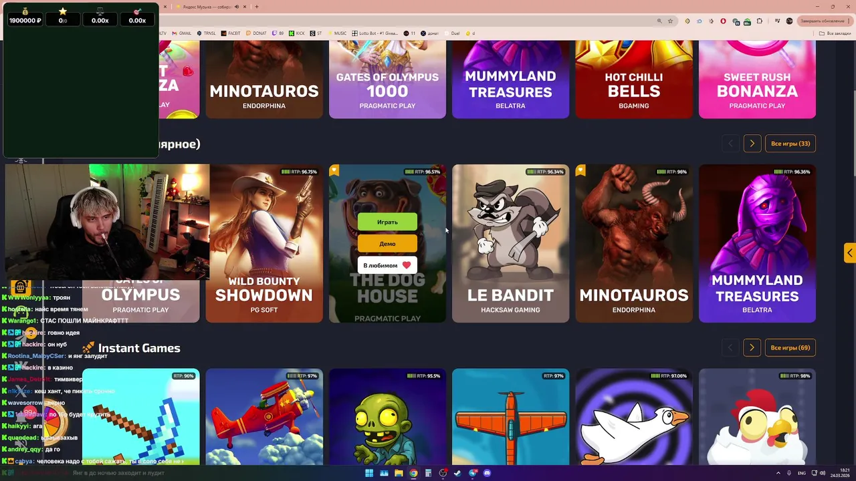Screen dimensions: 856x481
Task: Open the white goose instant game
Action: coord(633,417)
